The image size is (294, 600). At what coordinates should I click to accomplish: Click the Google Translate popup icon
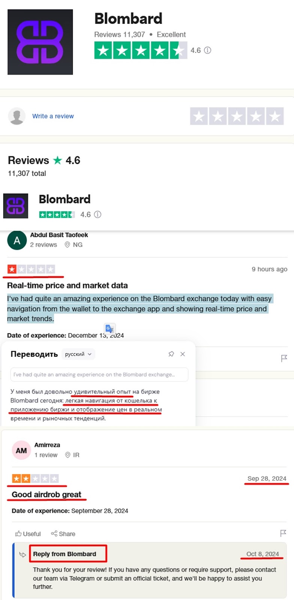[x=109, y=329]
